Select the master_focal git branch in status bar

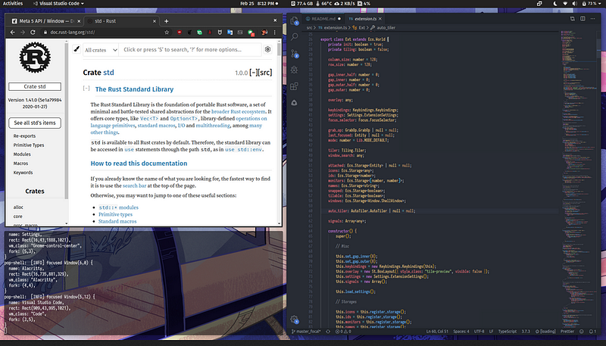306,332
